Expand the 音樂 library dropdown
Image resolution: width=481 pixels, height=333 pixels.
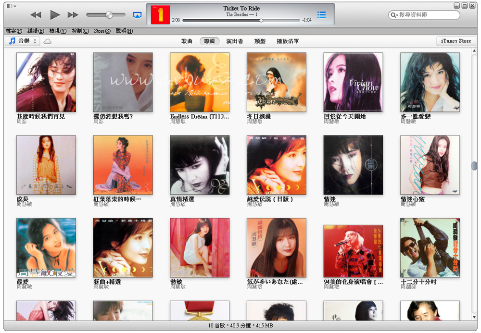coord(23,41)
